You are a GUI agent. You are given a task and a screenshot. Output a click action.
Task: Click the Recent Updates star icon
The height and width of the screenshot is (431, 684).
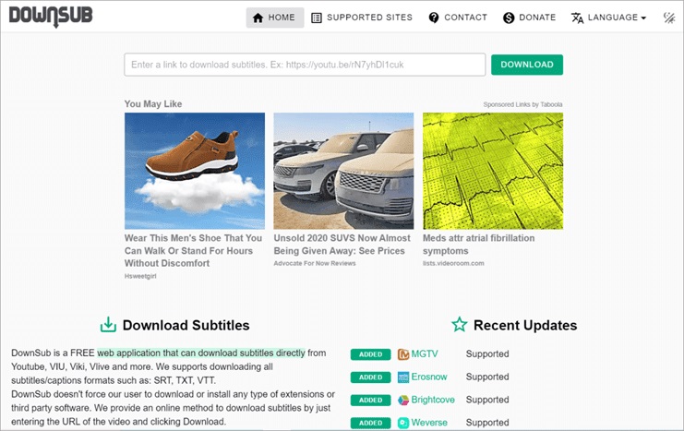tap(459, 325)
